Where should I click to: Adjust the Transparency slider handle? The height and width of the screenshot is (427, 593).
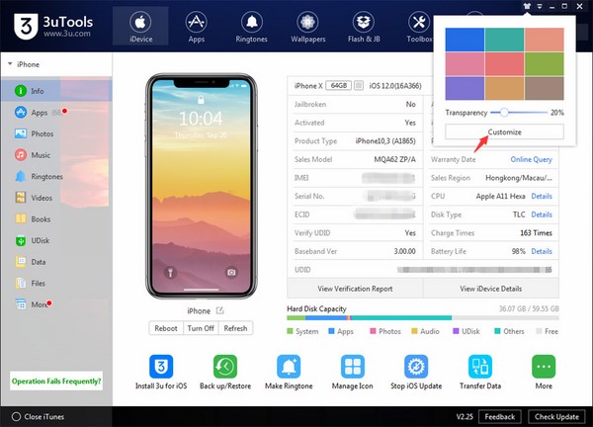coord(504,113)
